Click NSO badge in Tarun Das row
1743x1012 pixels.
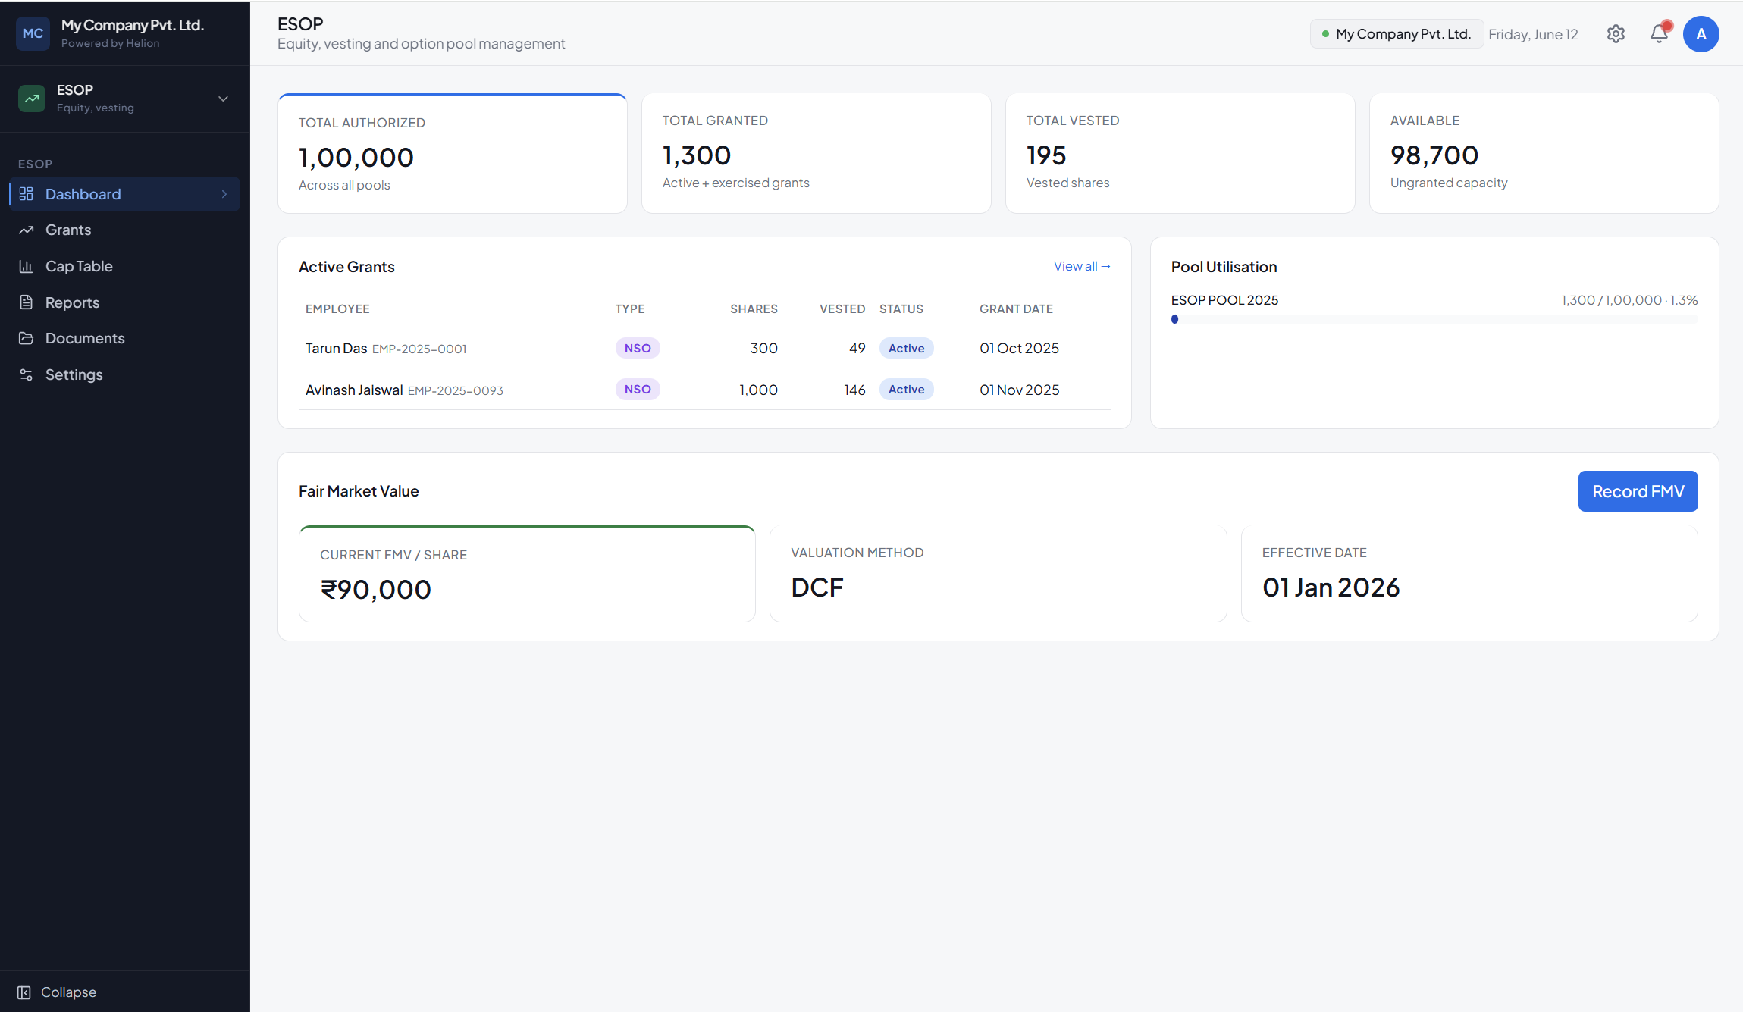(x=638, y=348)
